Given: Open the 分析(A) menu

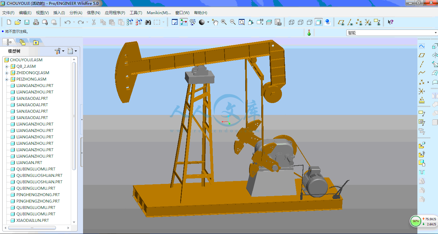Looking at the screenshot, I should pos(76,13).
